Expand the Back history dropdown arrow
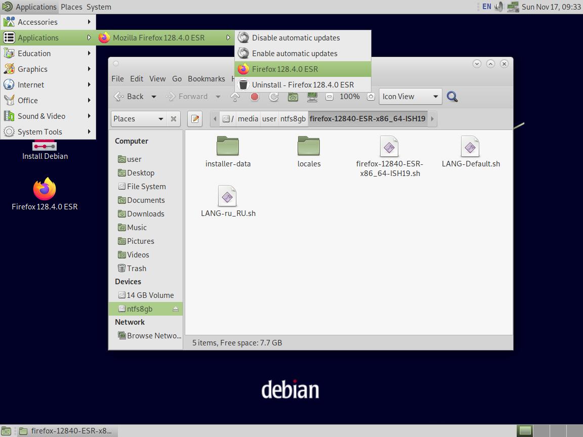 coord(153,97)
